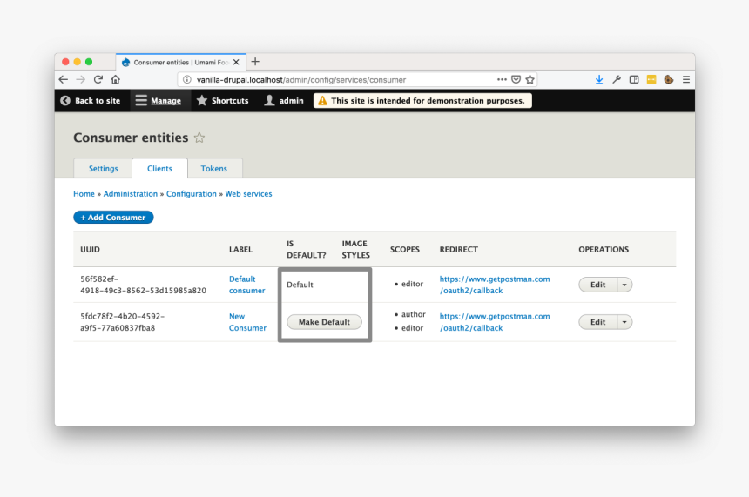Switch to the Tokens tab
Screen dimensions: 749x497
pyautogui.click(x=214, y=169)
